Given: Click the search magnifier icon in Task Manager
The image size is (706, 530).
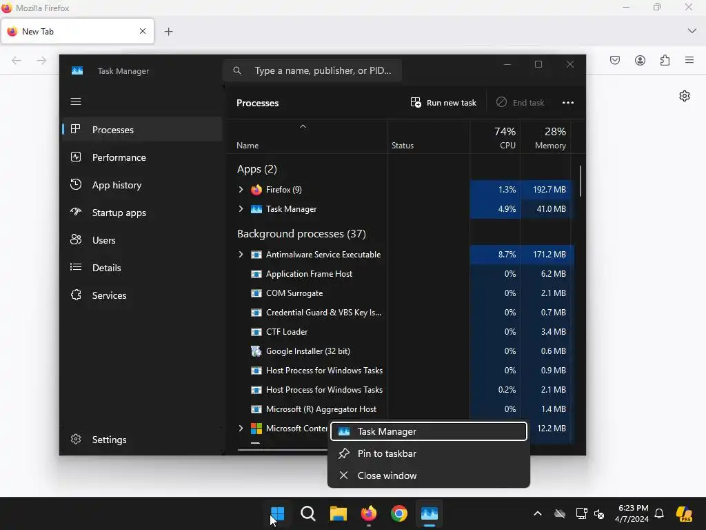Looking at the screenshot, I should pos(237,71).
